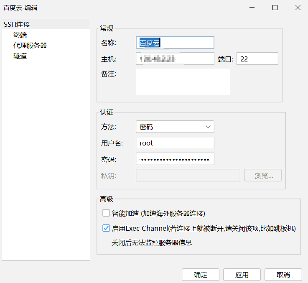
Task: Click the 主机 host address field
Action: click(175, 59)
